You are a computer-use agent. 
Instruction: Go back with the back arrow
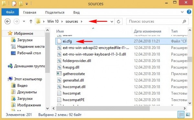click(x=7, y=21)
